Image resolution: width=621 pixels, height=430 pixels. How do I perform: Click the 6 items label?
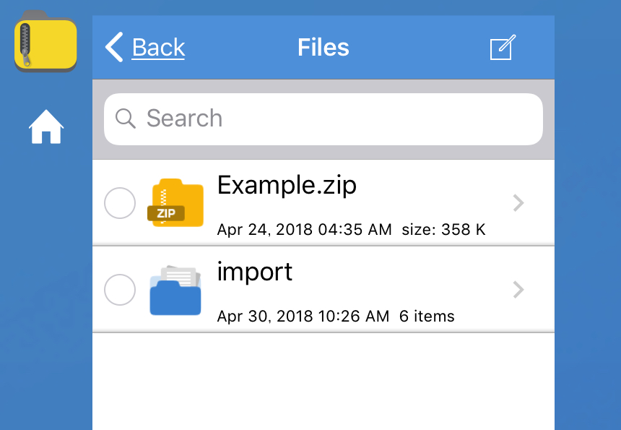click(427, 317)
